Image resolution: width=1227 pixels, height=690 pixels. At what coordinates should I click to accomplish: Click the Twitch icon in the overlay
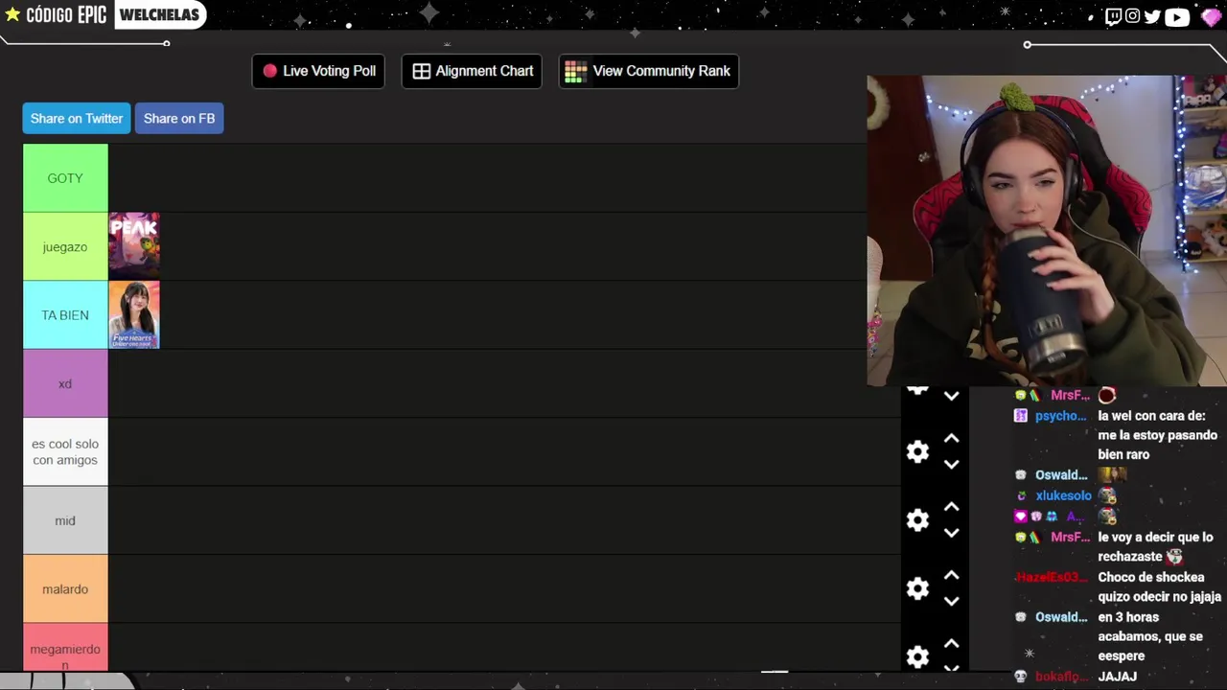pyautogui.click(x=1113, y=16)
